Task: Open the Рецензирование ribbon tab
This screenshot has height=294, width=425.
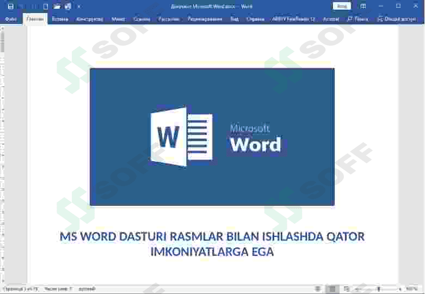Action: click(205, 19)
